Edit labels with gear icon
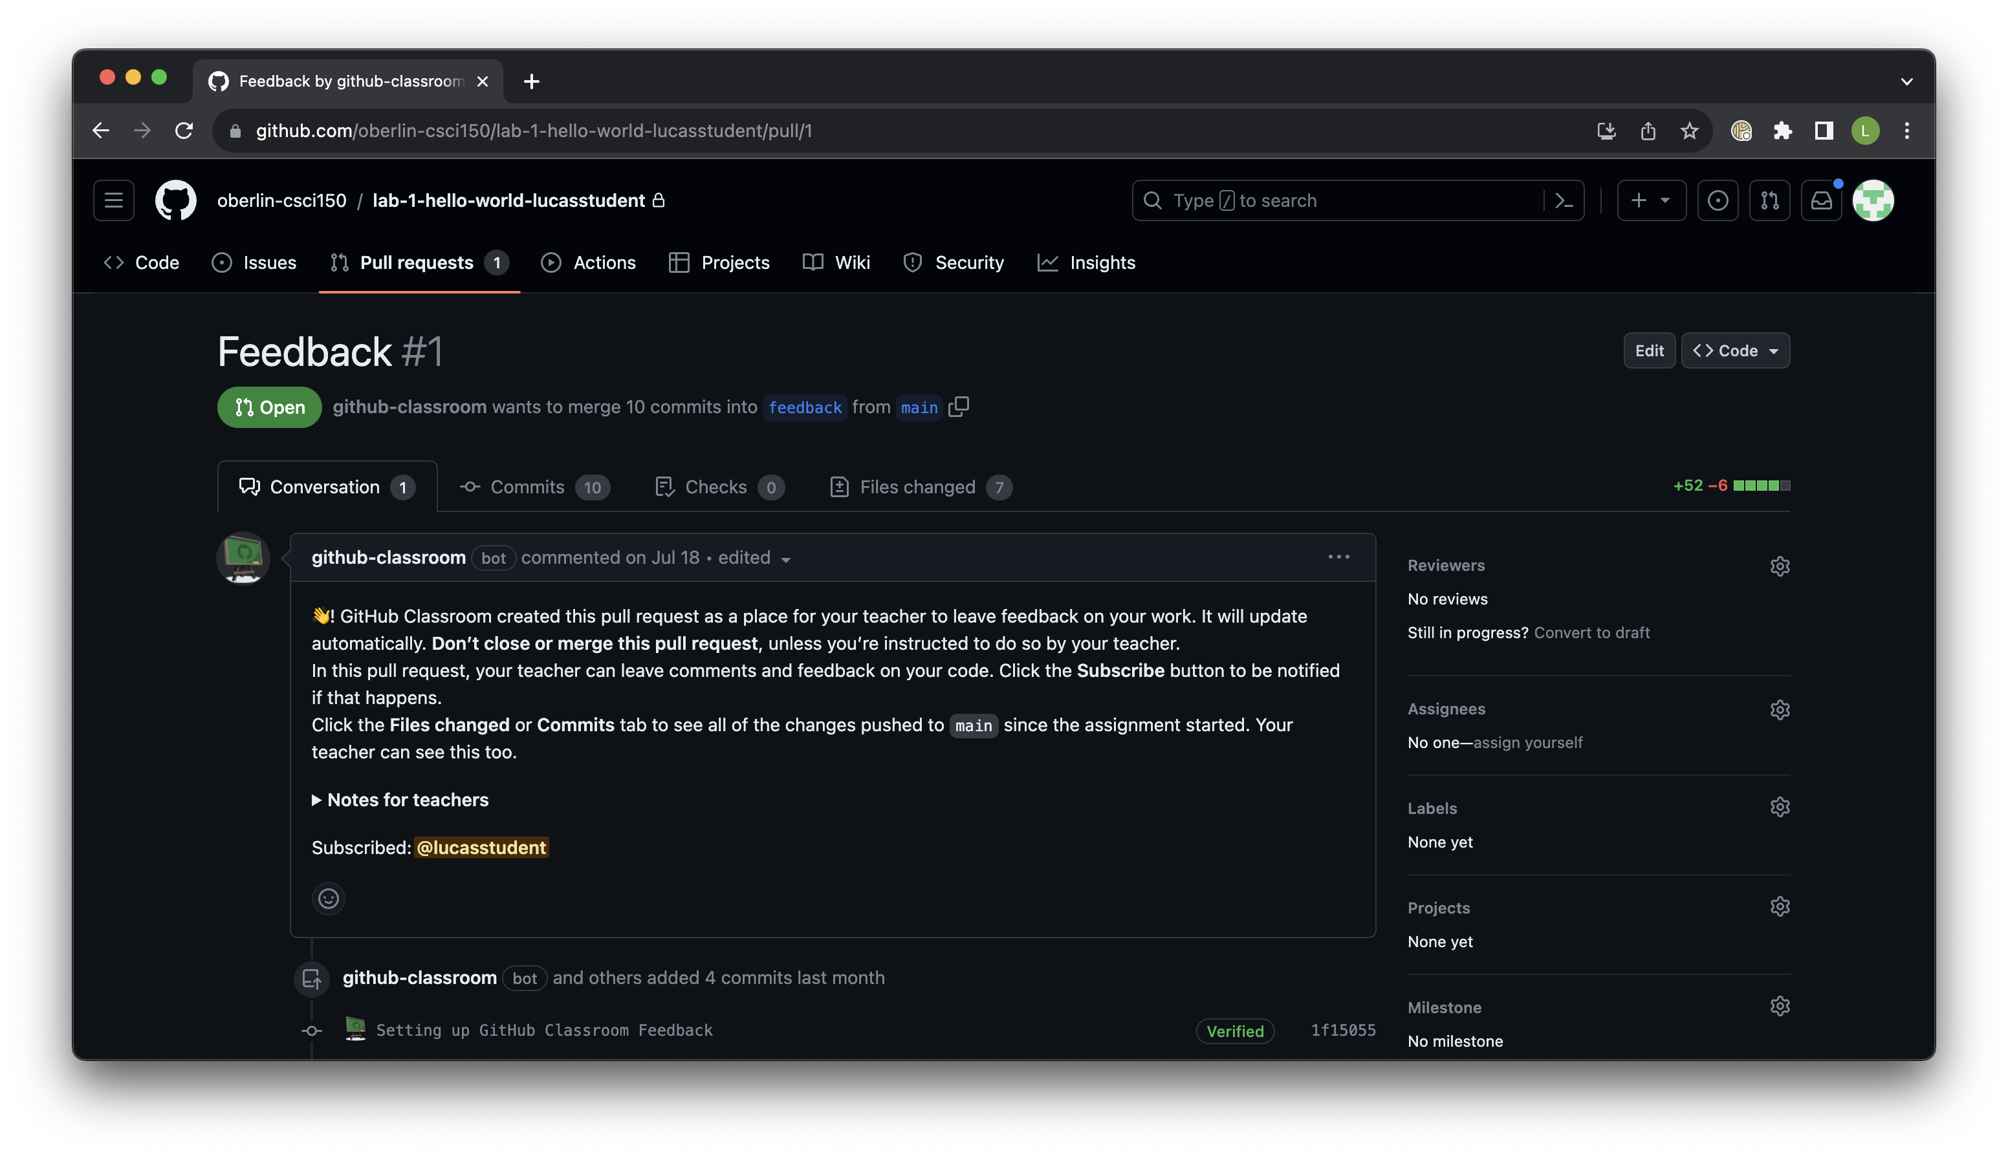Image resolution: width=2008 pixels, height=1156 pixels. (x=1779, y=807)
